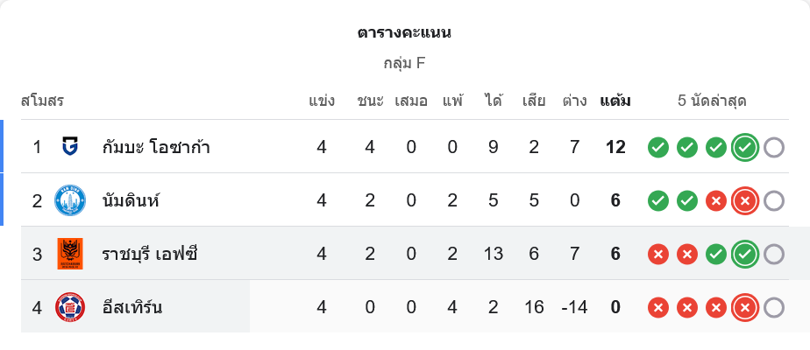Click the Ratchaburi FC team logo

click(x=70, y=255)
